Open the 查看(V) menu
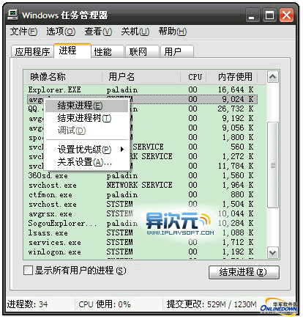This screenshot has width=303, height=319. [x=98, y=32]
